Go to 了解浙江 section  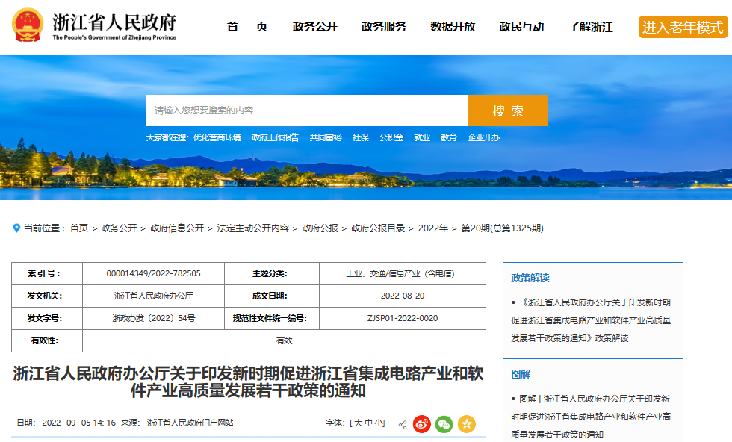pyautogui.click(x=591, y=27)
